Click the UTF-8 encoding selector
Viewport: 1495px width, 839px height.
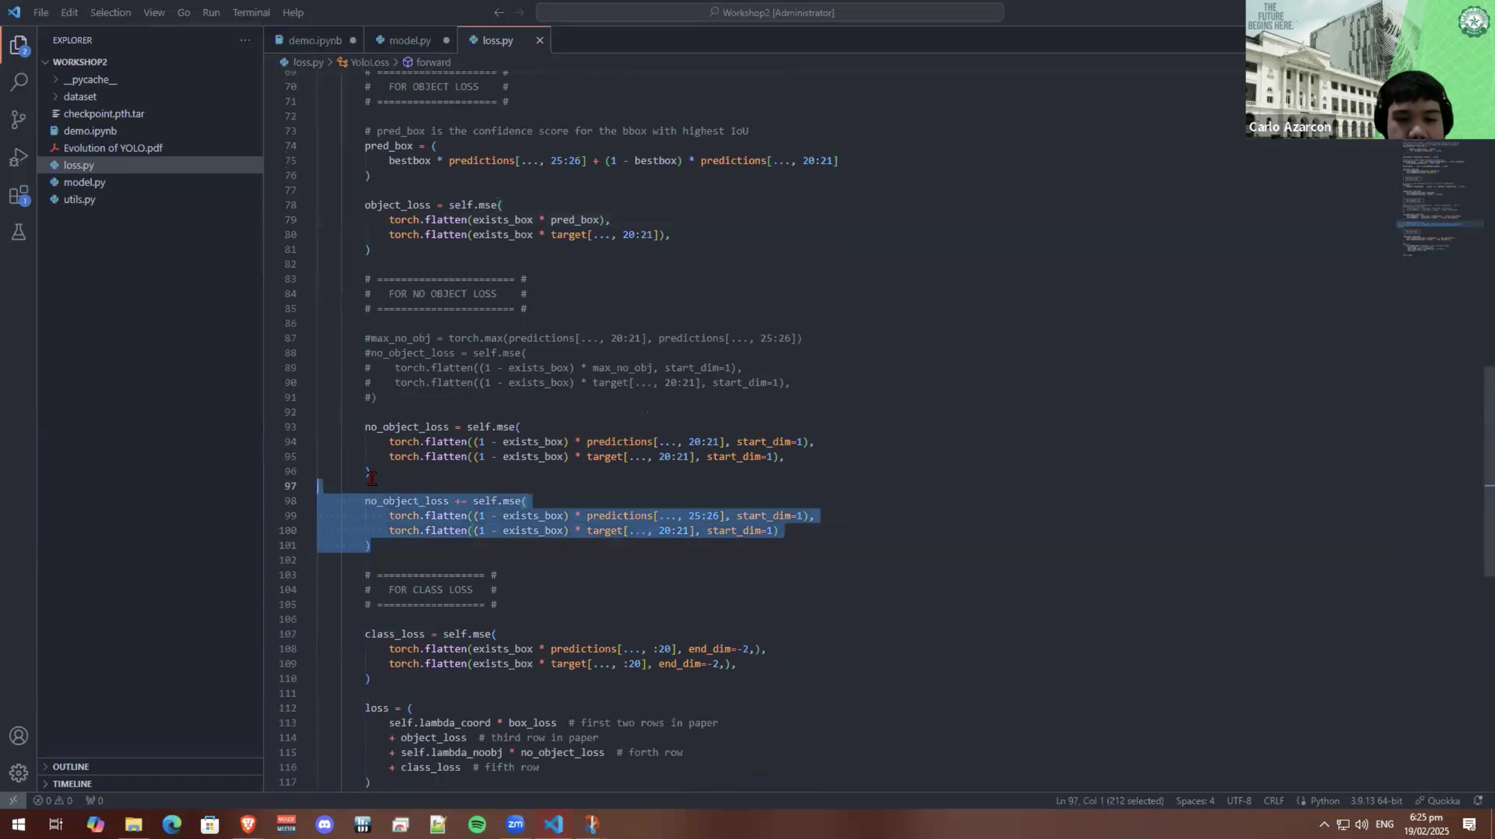(1239, 800)
